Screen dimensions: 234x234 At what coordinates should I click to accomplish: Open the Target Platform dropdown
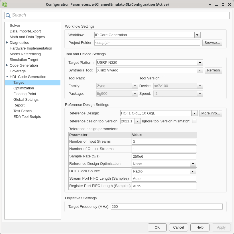coord(200,63)
